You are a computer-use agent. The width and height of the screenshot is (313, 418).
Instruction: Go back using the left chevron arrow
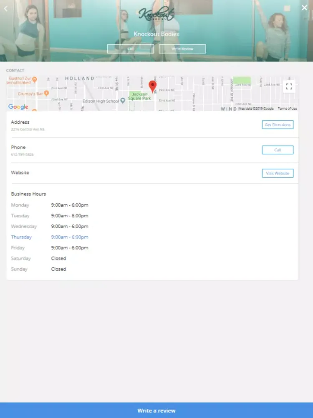[x=5, y=8]
